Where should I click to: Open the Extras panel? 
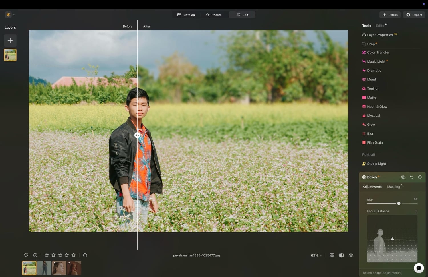390,15
